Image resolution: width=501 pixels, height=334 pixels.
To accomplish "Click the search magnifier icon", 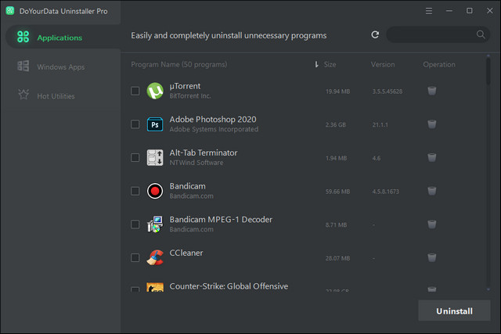I will point(481,35).
